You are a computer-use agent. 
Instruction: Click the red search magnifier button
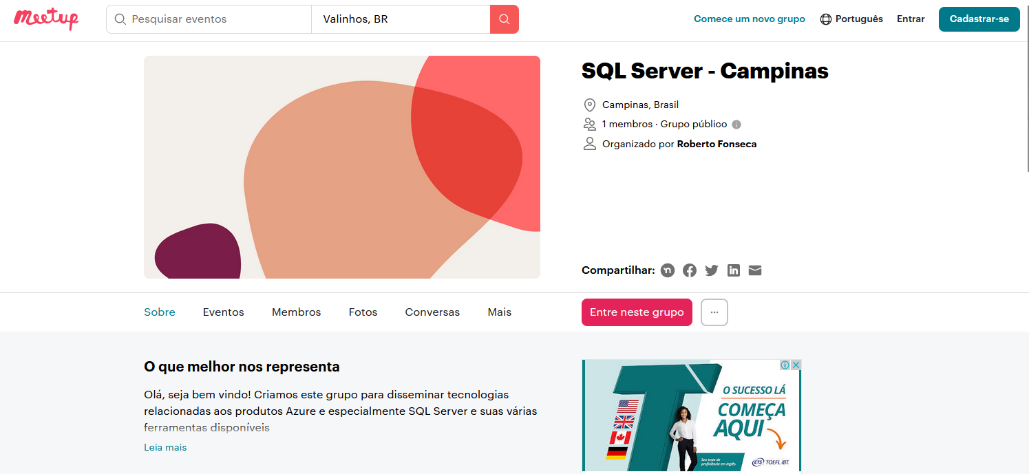point(504,19)
